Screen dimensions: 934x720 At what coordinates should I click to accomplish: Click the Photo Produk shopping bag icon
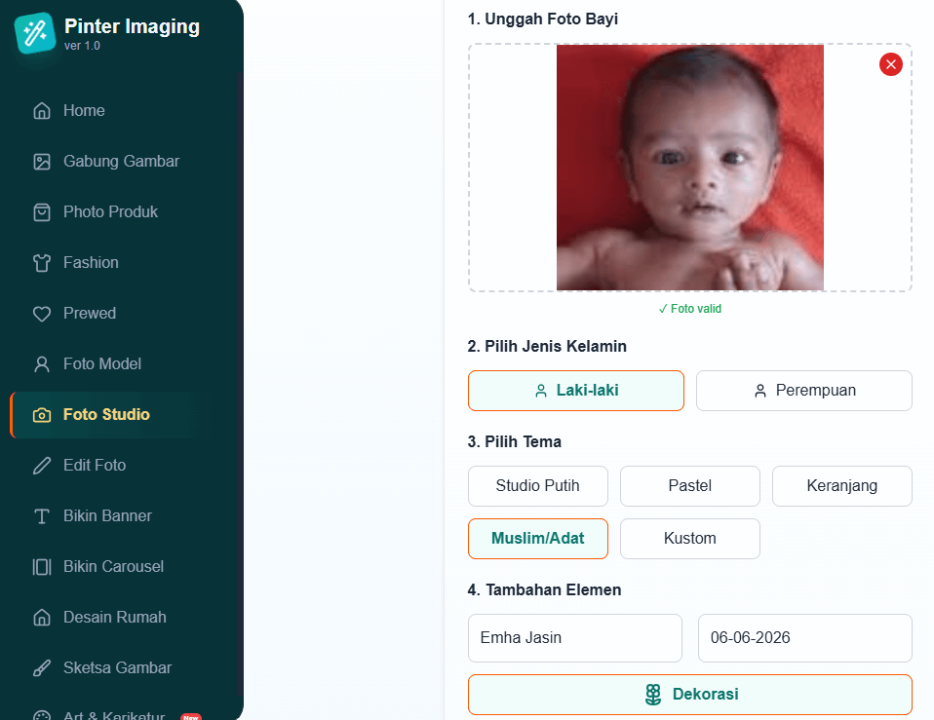pyautogui.click(x=42, y=212)
